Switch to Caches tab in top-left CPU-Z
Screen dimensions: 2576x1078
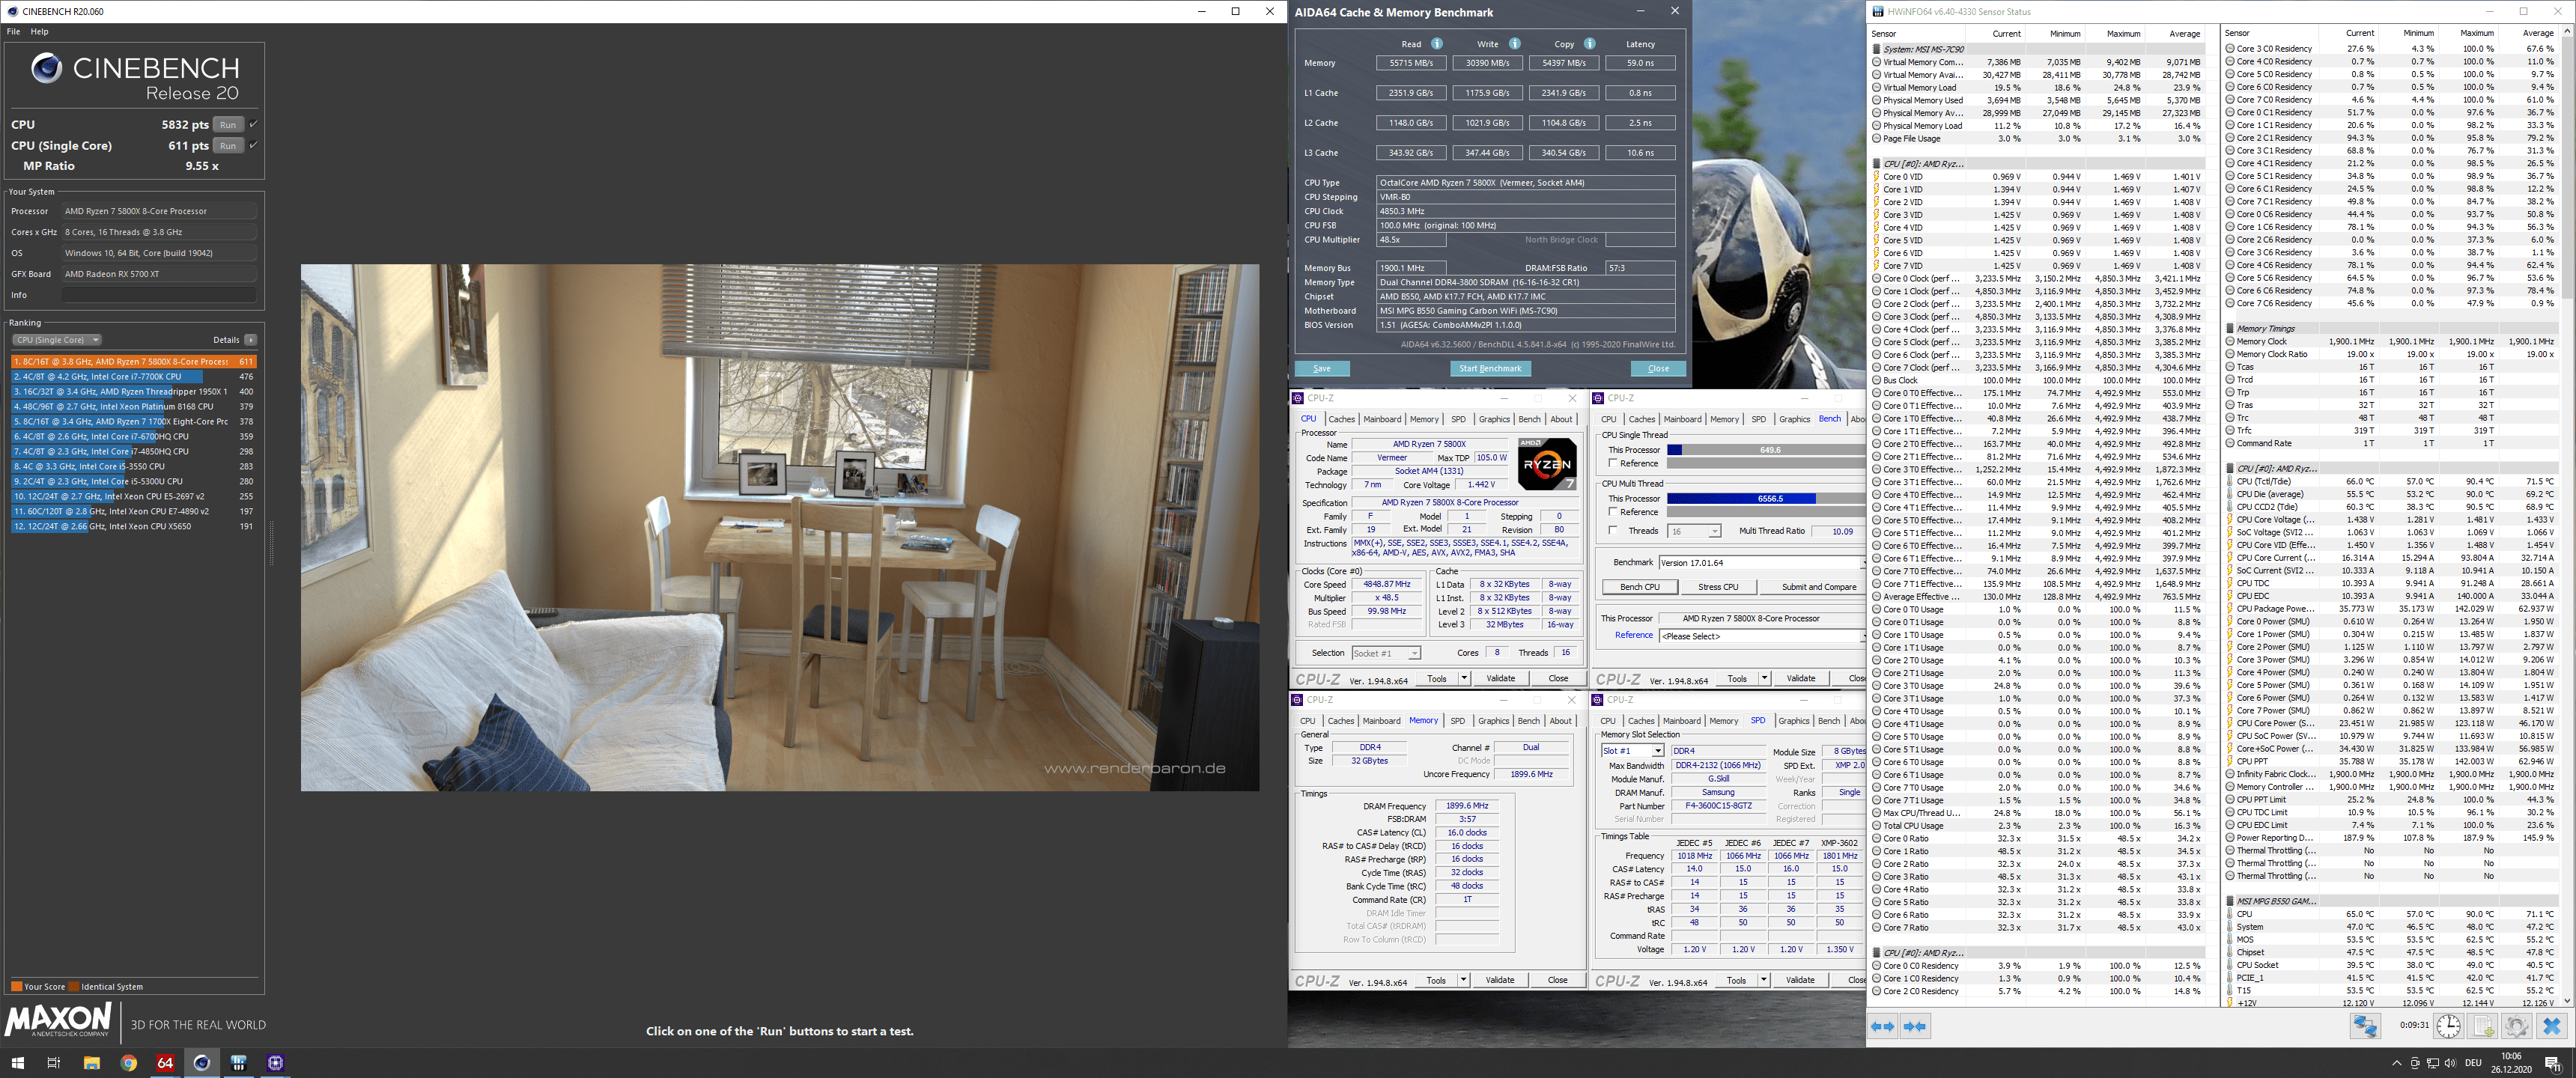click(x=1341, y=419)
